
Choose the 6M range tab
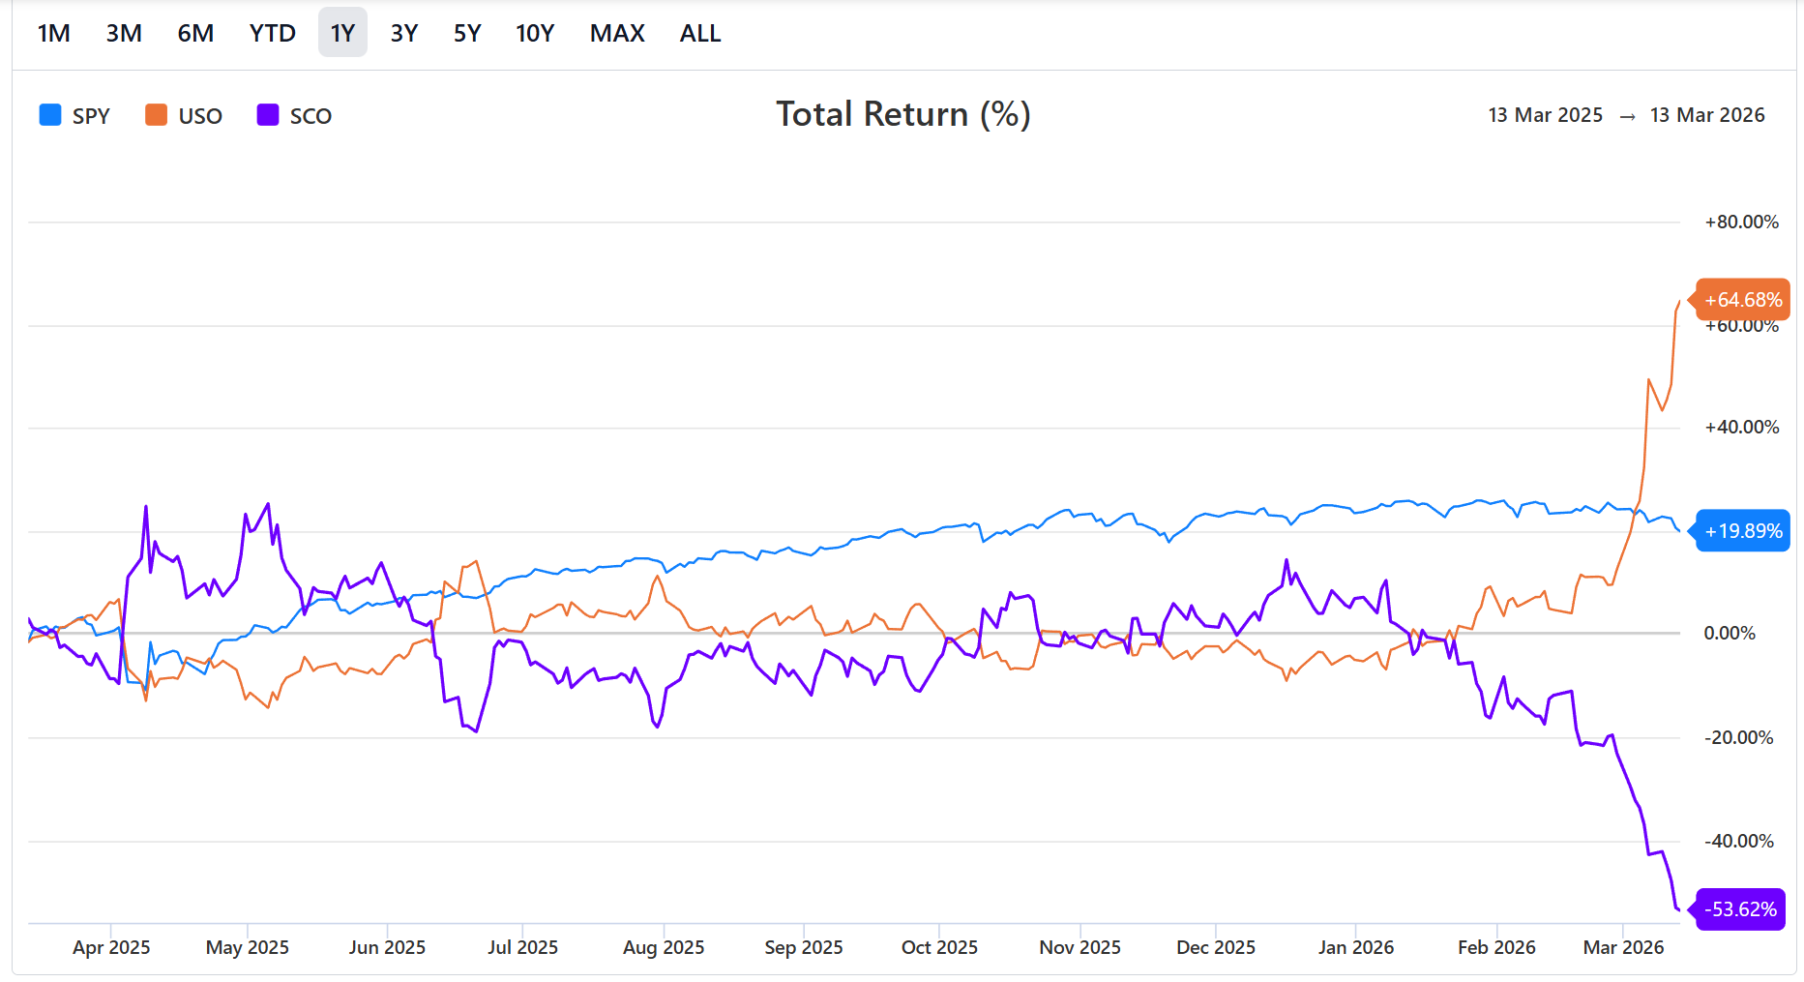(x=195, y=33)
